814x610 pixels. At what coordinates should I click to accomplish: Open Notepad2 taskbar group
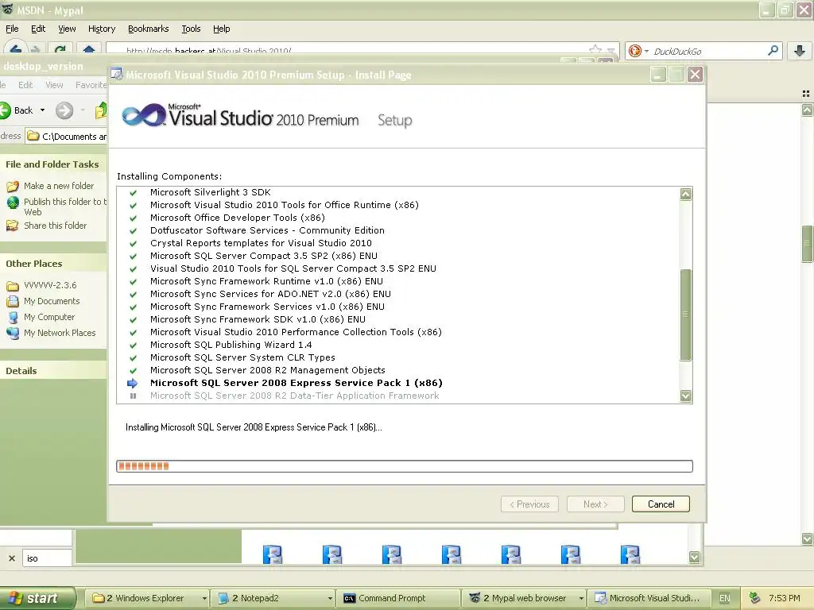[274, 598]
